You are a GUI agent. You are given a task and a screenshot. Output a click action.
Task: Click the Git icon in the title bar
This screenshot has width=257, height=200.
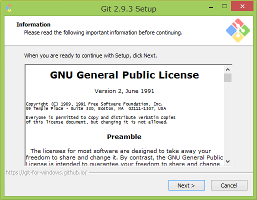tap(9, 8)
